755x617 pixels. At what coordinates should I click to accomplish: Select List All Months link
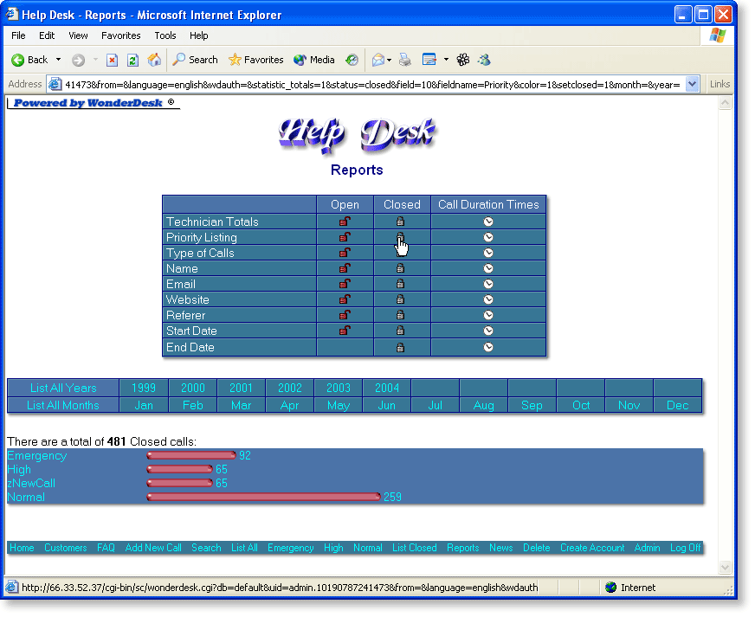pos(63,405)
